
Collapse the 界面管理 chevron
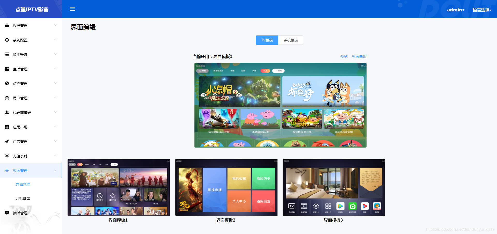pyautogui.click(x=55, y=170)
